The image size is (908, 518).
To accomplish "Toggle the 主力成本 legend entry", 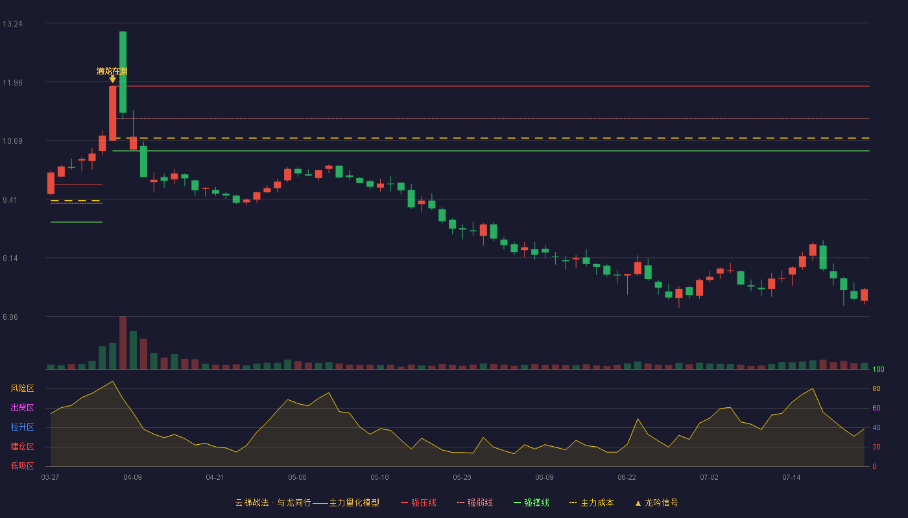I will point(591,502).
